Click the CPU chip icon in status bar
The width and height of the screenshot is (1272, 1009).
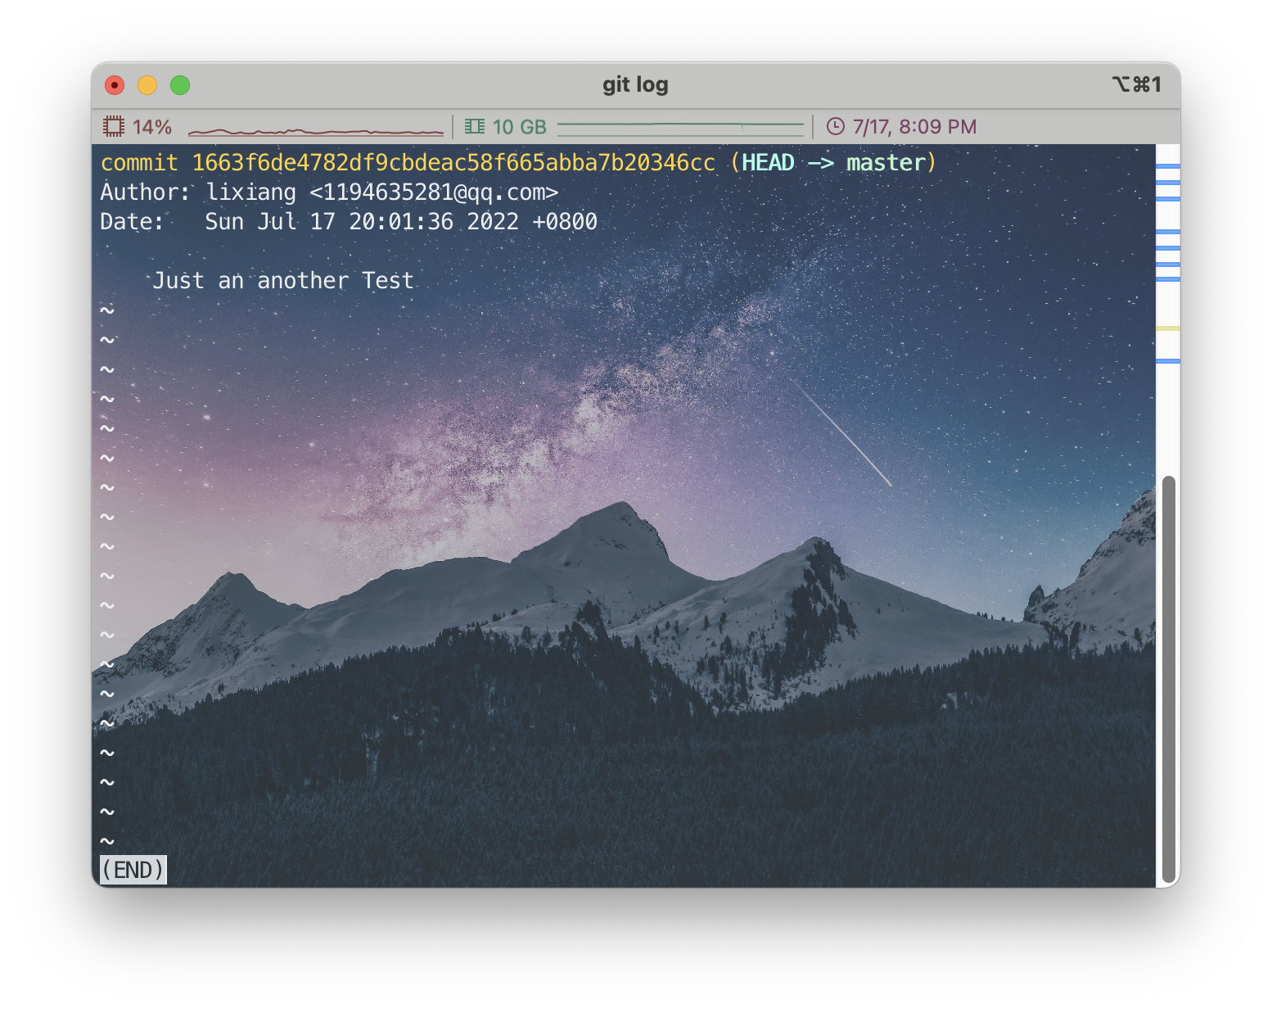(113, 127)
